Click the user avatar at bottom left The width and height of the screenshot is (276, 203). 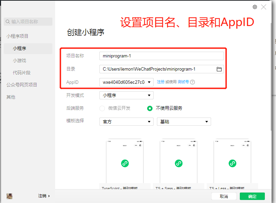click(9, 196)
